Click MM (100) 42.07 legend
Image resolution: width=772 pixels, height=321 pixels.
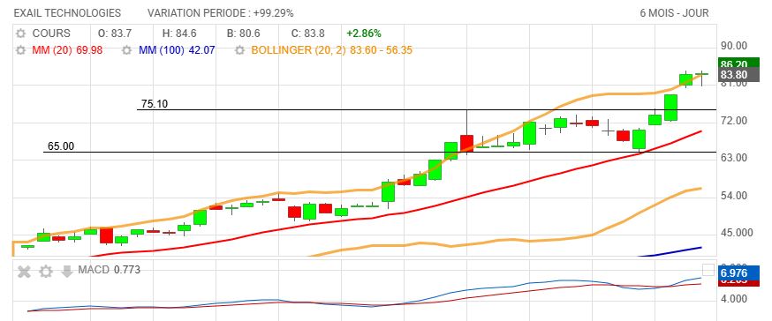177,50
